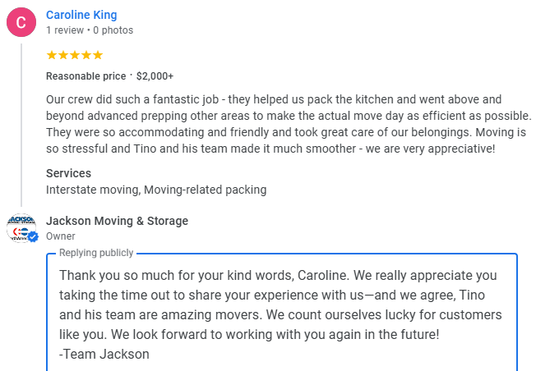
Task: Click the second yellow rating star
Action: point(63,55)
